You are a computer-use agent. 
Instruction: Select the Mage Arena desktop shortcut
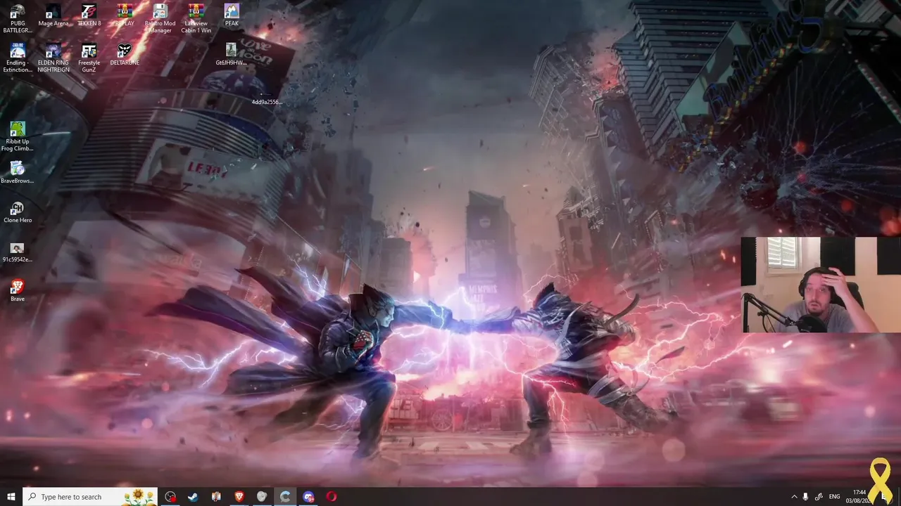[53, 15]
